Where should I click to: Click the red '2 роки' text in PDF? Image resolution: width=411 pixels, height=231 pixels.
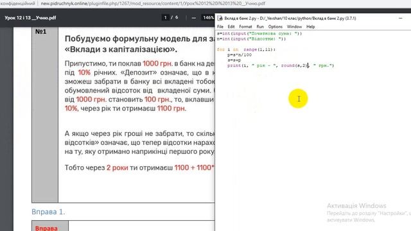coord(117,167)
